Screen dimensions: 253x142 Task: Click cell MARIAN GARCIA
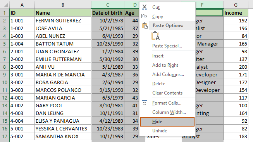coord(63,98)
